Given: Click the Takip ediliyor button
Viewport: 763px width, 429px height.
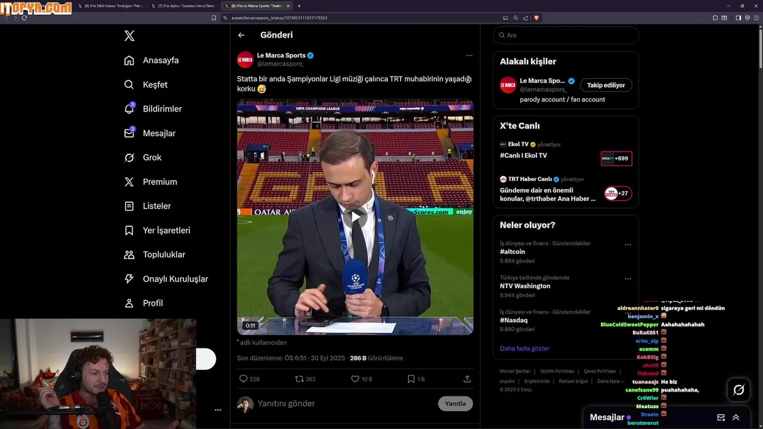Looking at the screenshot, I should pyautogui.click(x=606, y=85).
